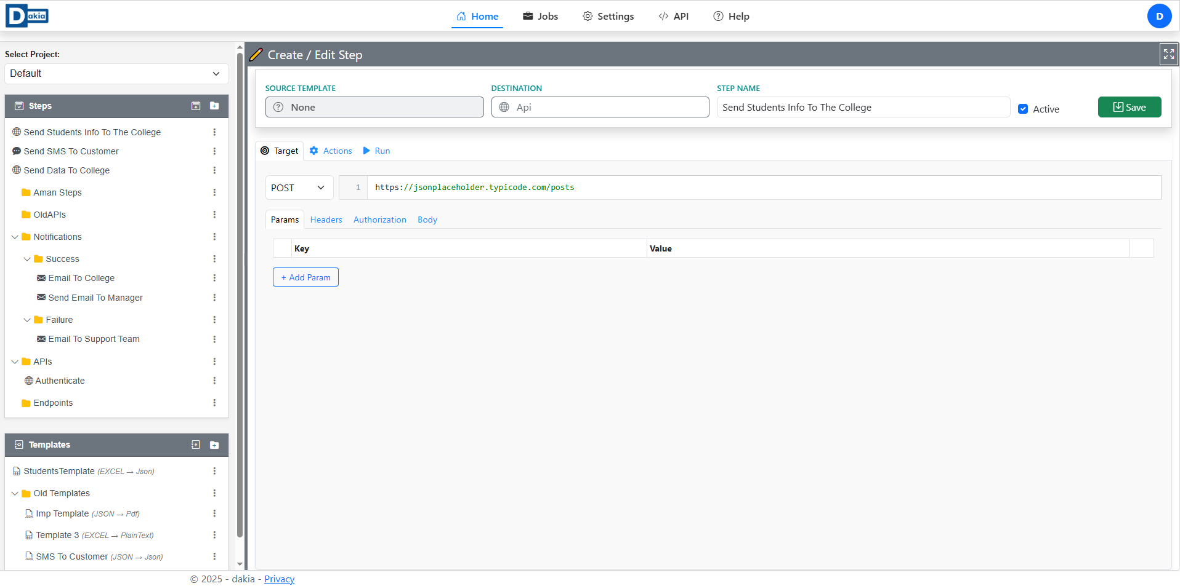Open options menu for Send SMS To Customer
Screen dimensions: 1180x586
point(214,151)
